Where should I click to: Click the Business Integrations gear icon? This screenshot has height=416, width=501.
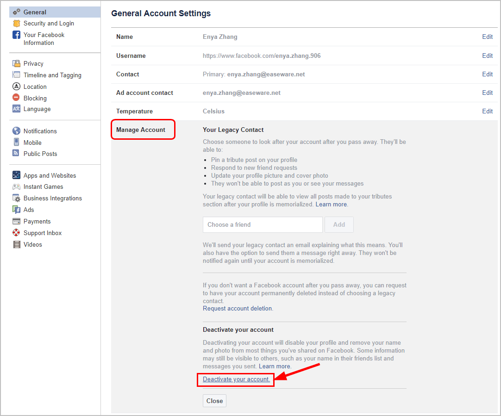click(16, 198)
